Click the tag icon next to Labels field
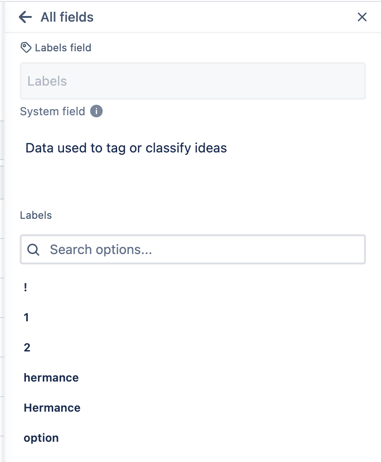 (26, 48)
